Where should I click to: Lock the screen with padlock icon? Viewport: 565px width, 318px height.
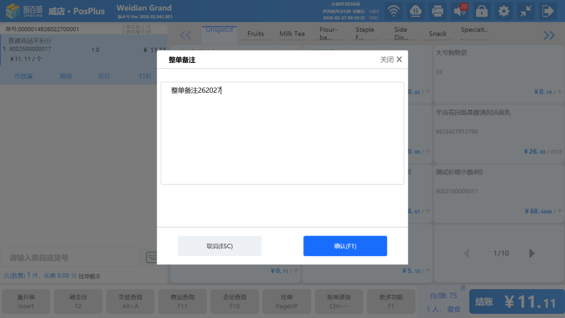(x=482, y=10)
